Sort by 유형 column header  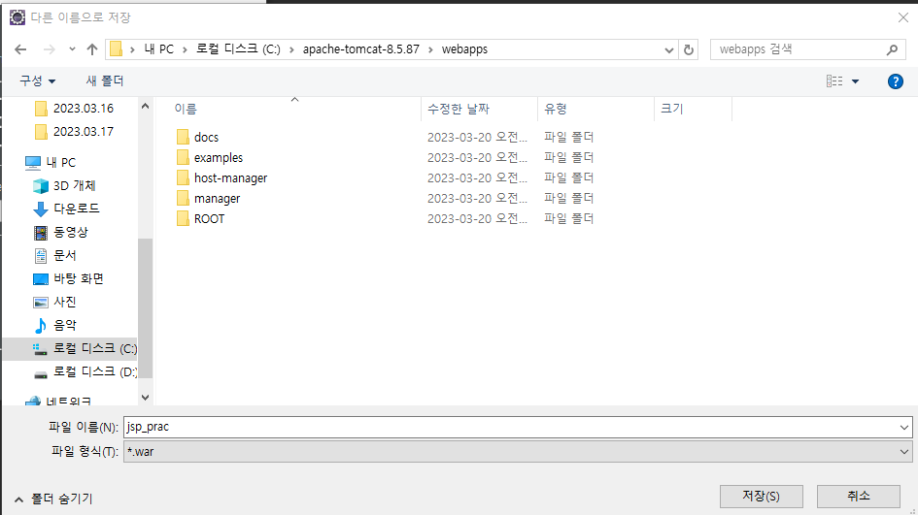click(x=555, y=109)
